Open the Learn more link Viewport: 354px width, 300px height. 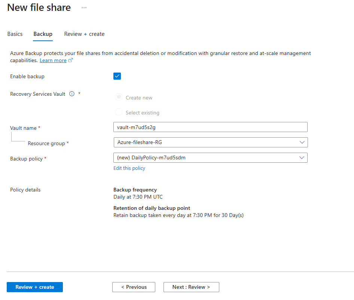pos(53,60)
